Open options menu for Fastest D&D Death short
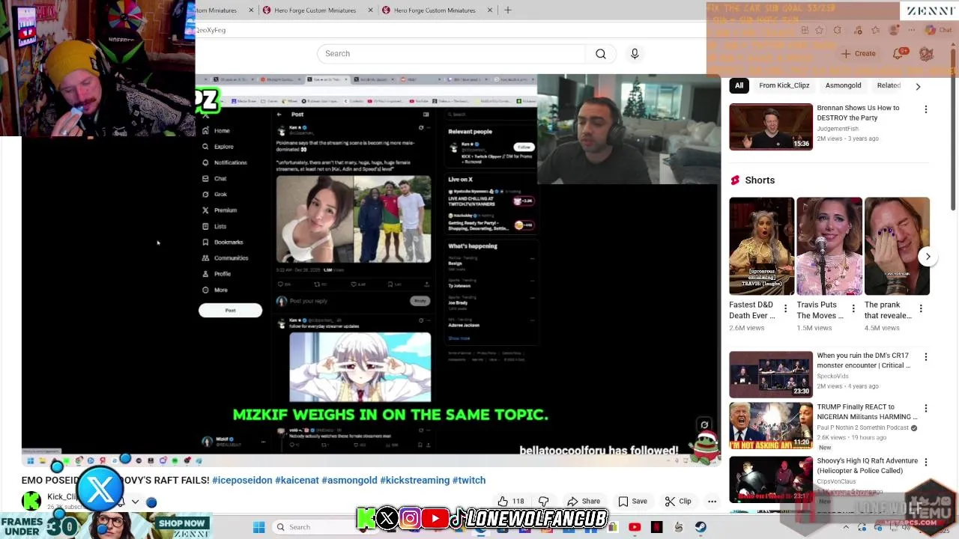959x539 pixels. pyautogui.click(x=785, y=308)
